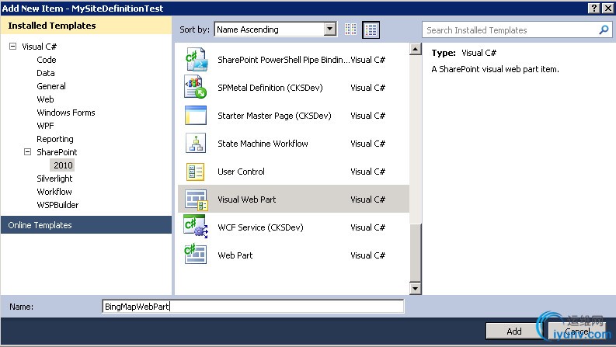The height and width of the screenshot is (347, 616).
Task: Select the General category
Action: pyautogui.click(x=51, y=86)
